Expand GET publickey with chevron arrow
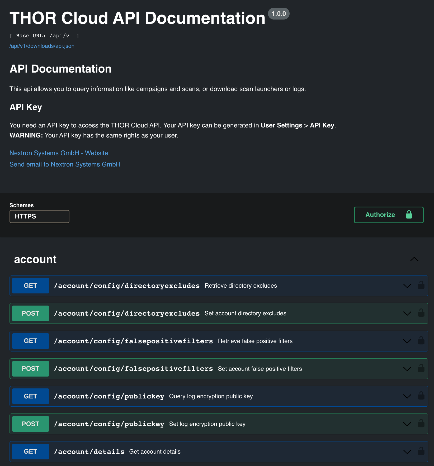434x466 pixels. pos(407,396)
